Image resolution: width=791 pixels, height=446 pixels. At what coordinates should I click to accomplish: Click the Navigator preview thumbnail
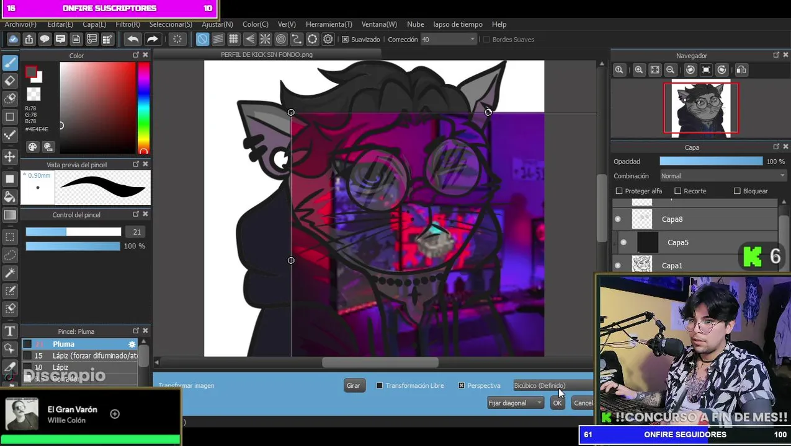click(x=701, y=108)
